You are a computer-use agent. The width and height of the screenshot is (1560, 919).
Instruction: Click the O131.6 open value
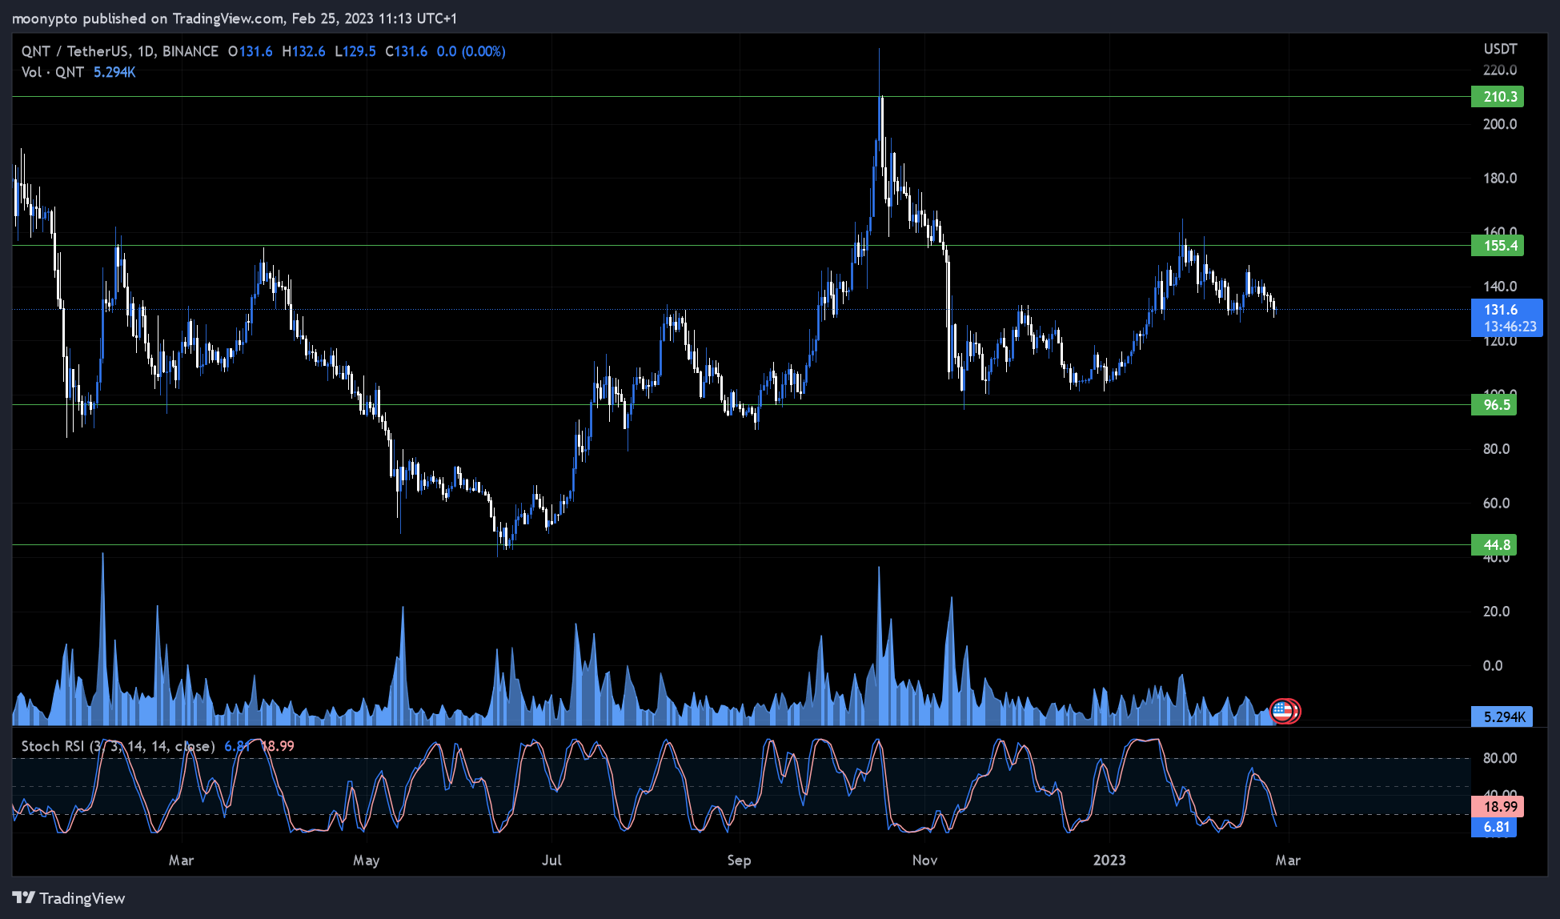click(250, 51)
